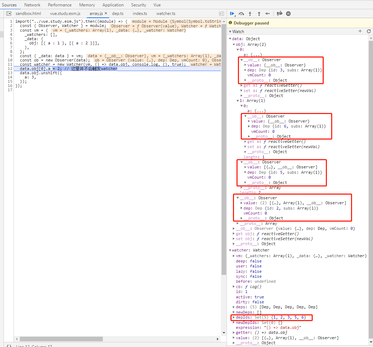Step into next function call
The width and height of the screenshot is (373, 347).
250,13
